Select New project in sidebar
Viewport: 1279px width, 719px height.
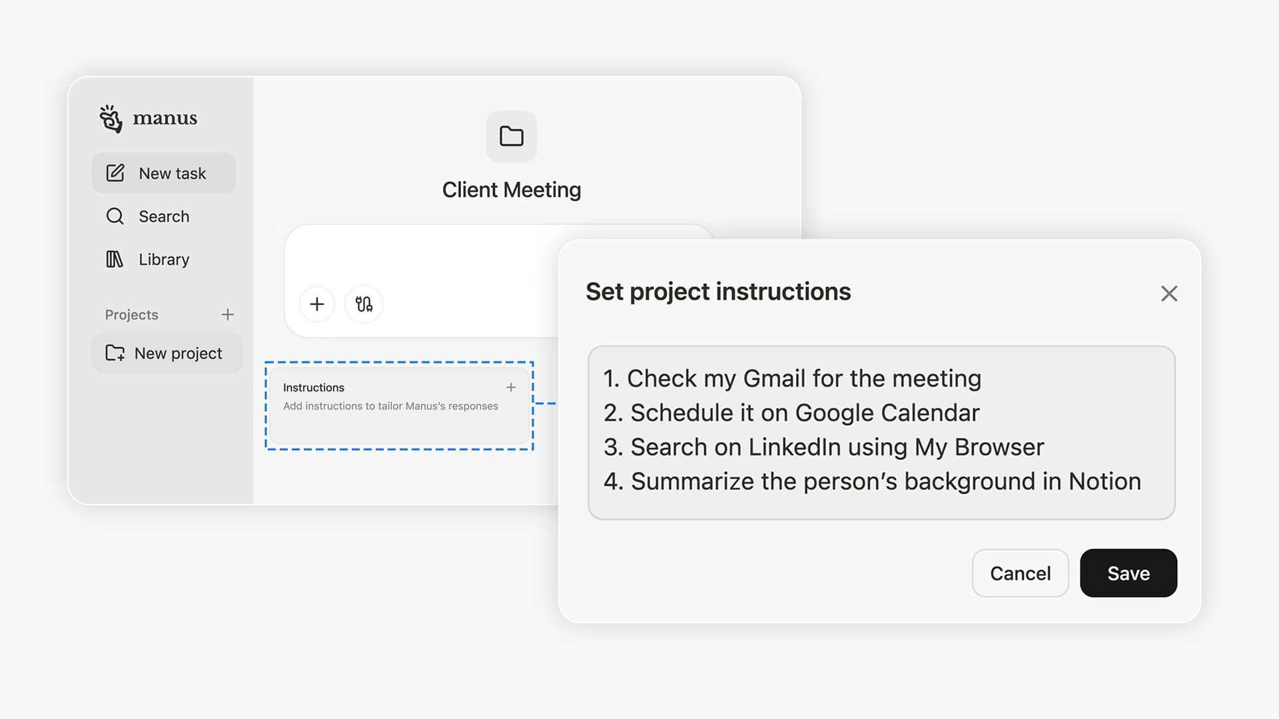[x=178, y=354]
